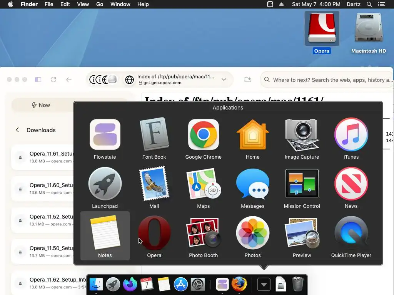Click the menu bar status icon beside eject
This screenshot has width=394, height=295.
270,4
